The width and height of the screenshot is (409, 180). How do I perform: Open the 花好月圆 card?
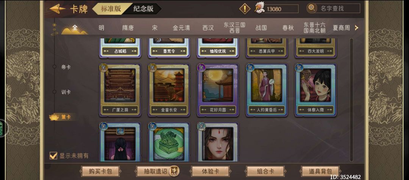[218, 90]
